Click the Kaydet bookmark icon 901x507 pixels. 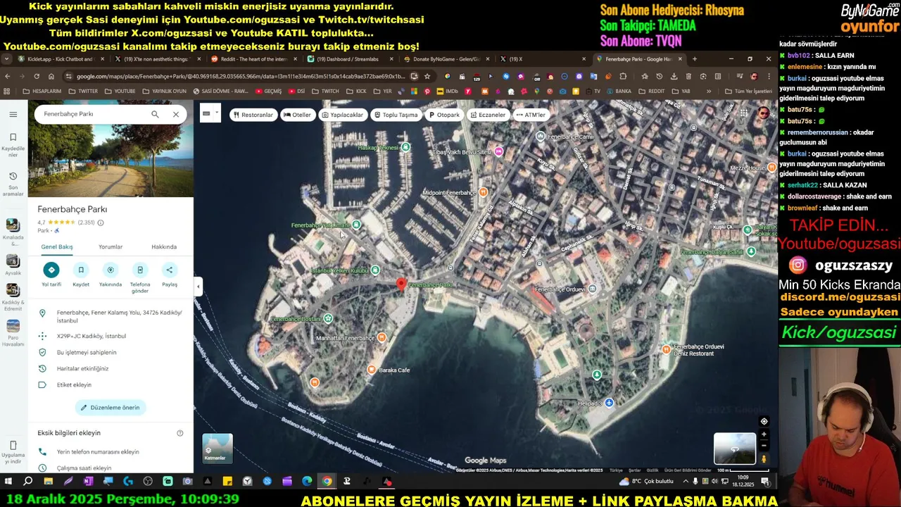81,270
